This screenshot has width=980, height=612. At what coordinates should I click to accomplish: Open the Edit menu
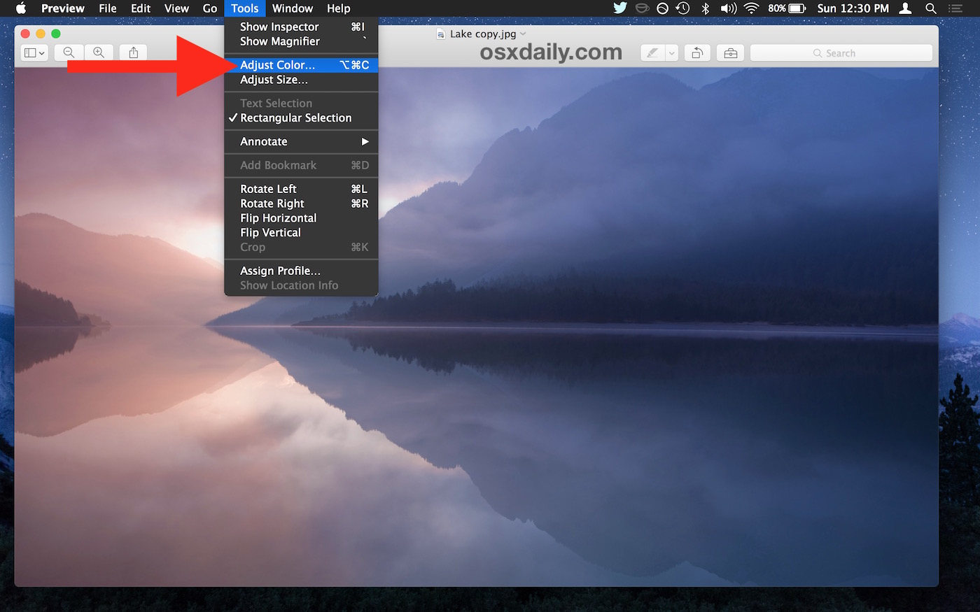click(x=141, y=8)
